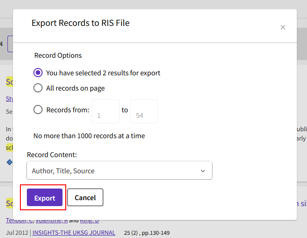Click the 'Jul 2012' publication date
The height and width of the screenshot is (238, 307).
click(17, 233)
